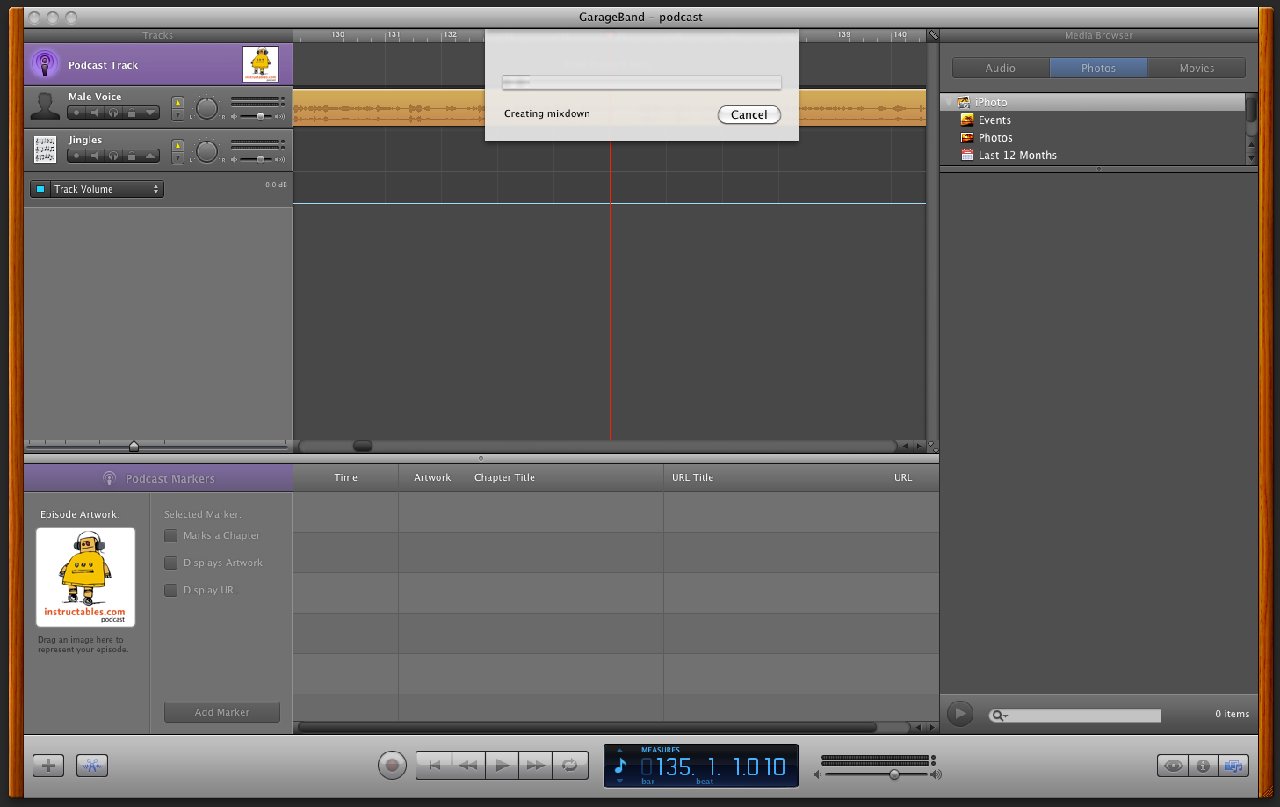Collapse the iPhoto disclosure triangle
Screen dimensions: 1280x807
tap(949, 102)
